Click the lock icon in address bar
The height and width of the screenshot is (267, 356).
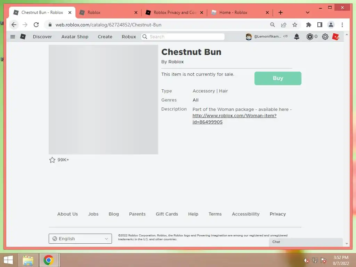[x=50, y=25]
